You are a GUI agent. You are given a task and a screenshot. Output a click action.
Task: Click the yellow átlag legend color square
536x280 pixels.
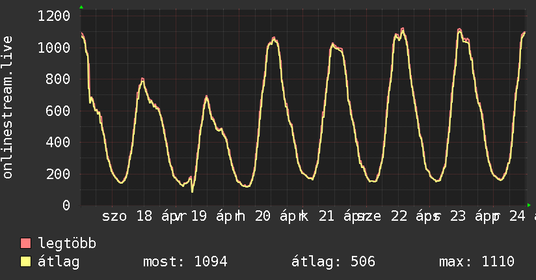[26, 262]
